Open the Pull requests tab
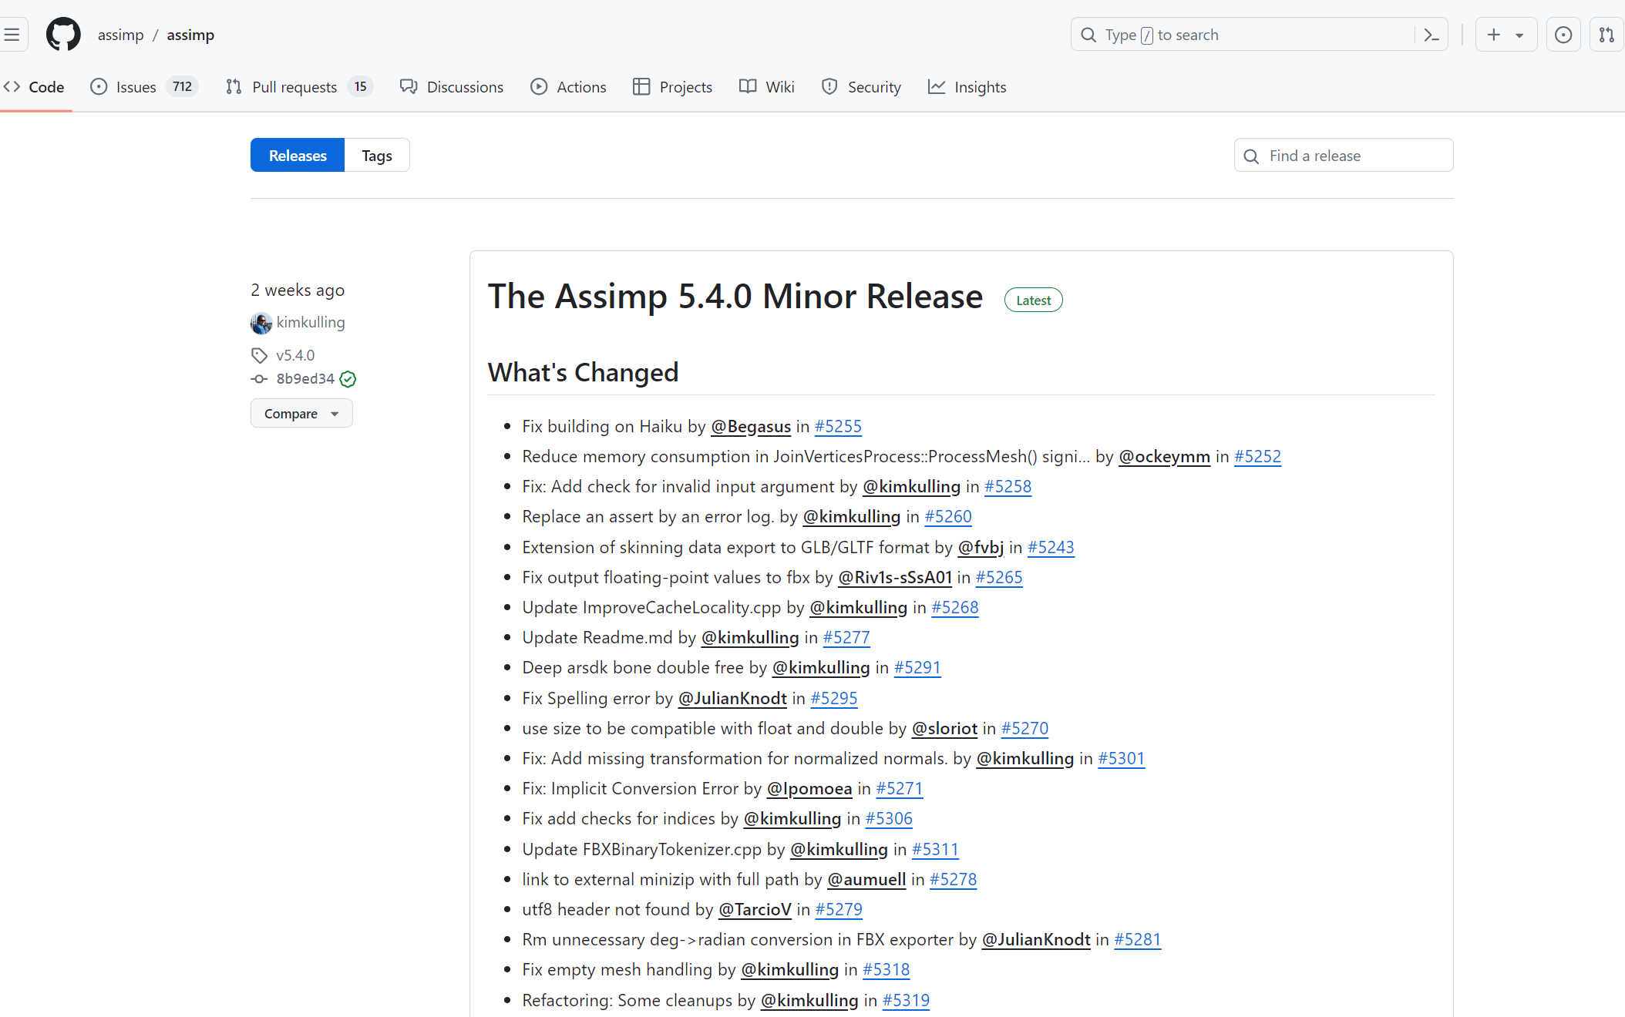The width and height of the screenshot is (1625, 1017). (x=300, y=87)
